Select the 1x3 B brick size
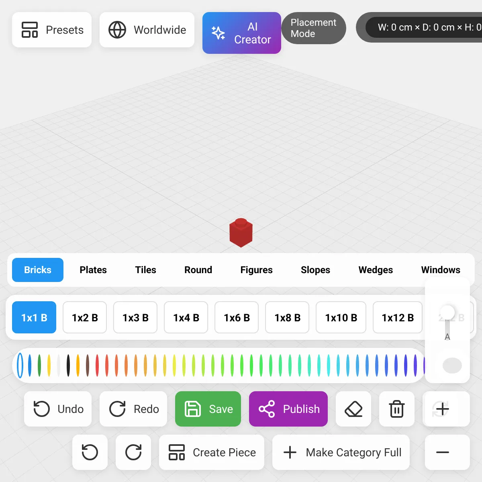The width and height of the screenshot is (482, 482). (x=135, y=317)
